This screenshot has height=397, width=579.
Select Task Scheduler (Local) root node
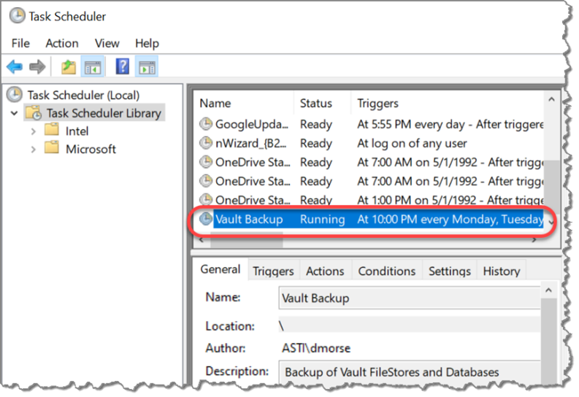click(x=83, y=95)
